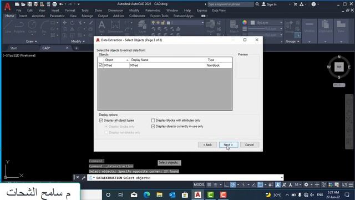The image size is (355, 200).
Task: Click the New file quick access icon
Action: pyautogui.click(x=17, y=4)
